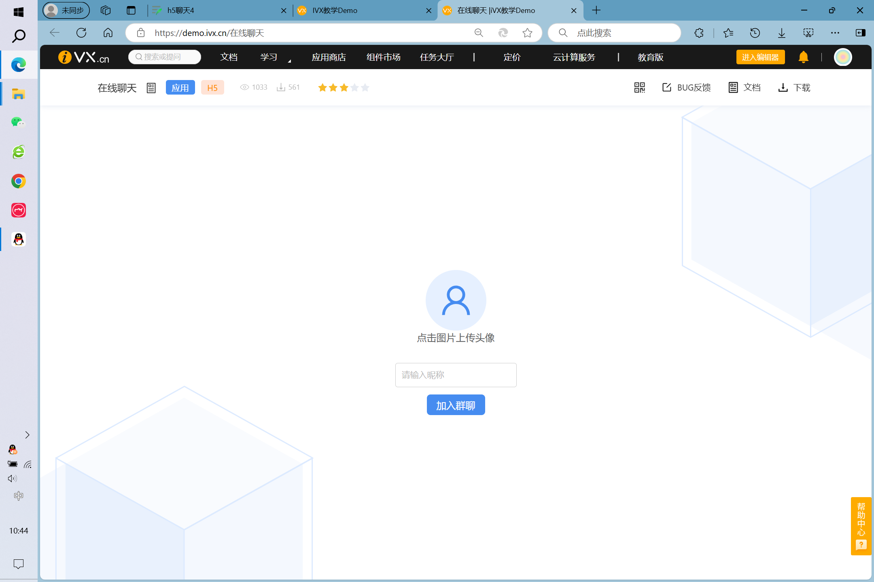Click the views eye icon
Image resolution: width=874 pixels, height=582 pixels.
244,87
